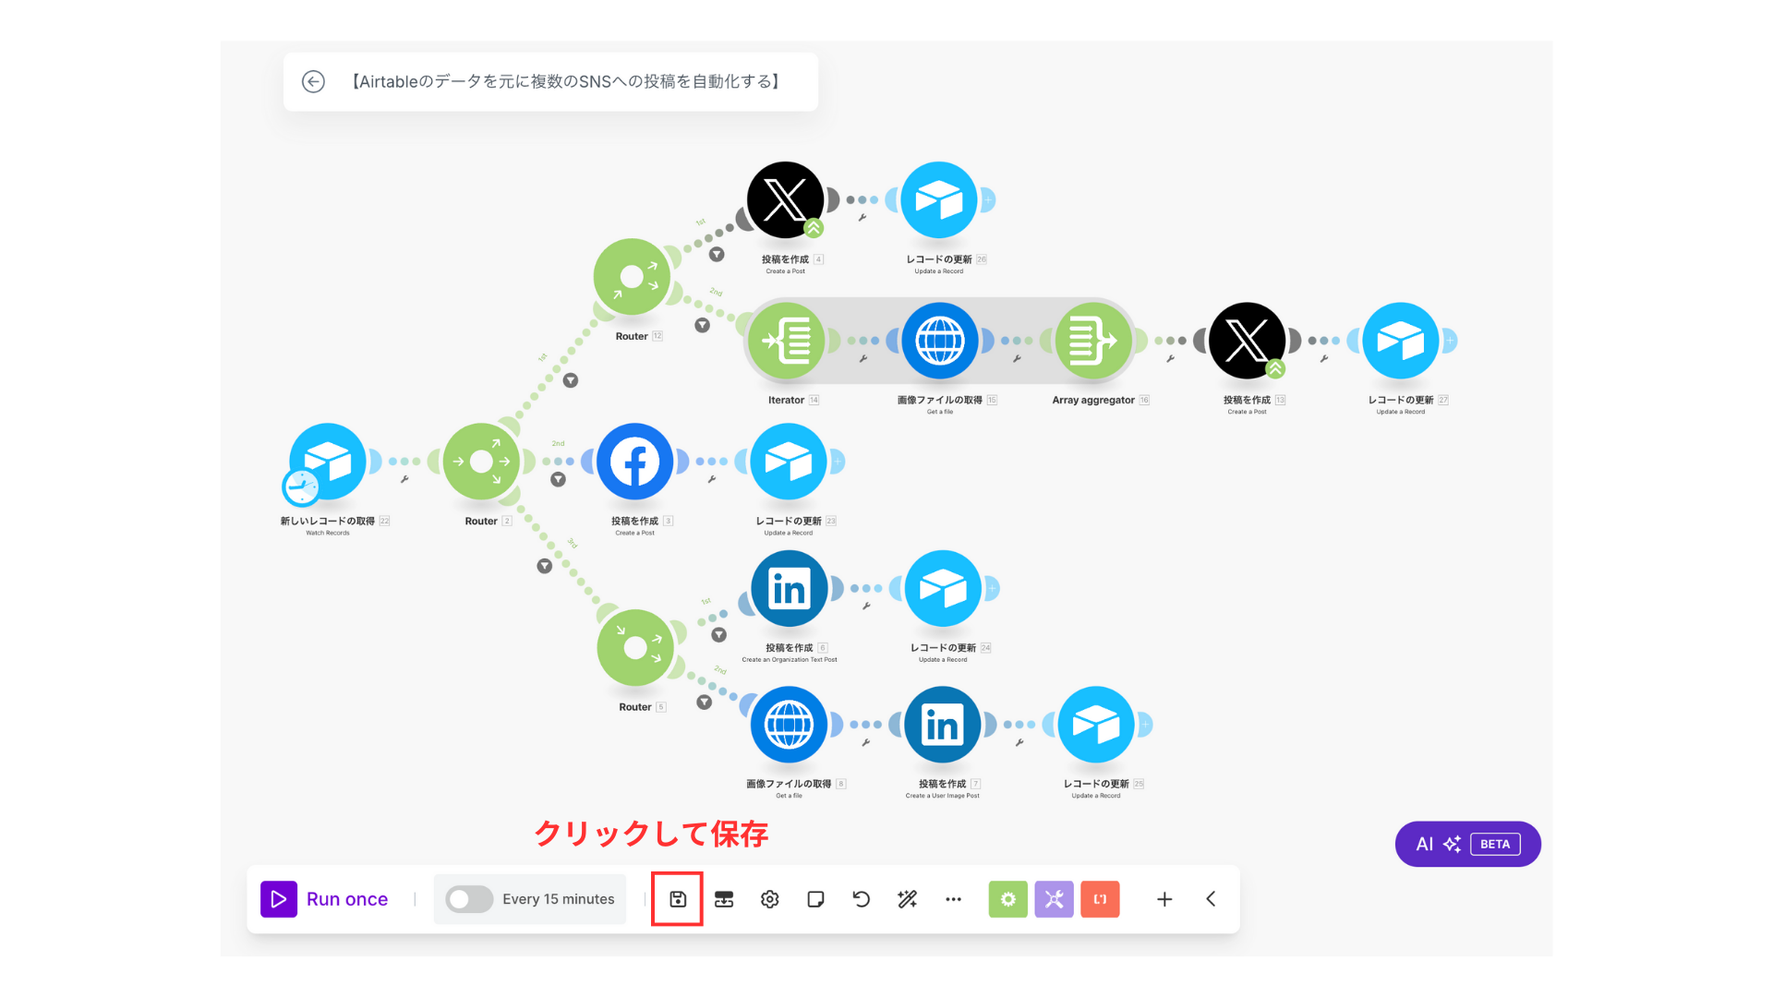Open filter on route to Facebook module

pyautogui.click(x=558, y=479)
